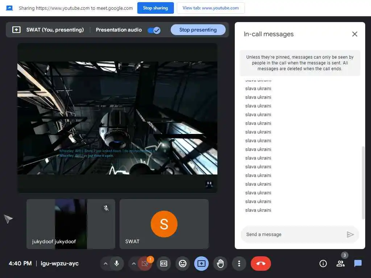371x278 pixels.
Task: Click the Stop presenting button
Action: (x=198, y=30)
